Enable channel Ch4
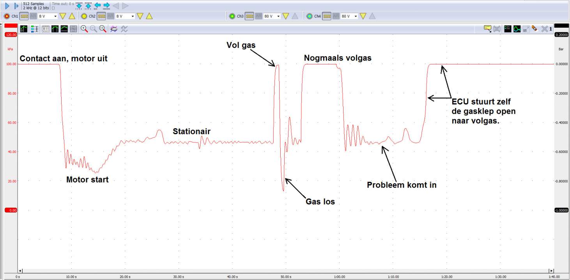 [x=309, y=16]
